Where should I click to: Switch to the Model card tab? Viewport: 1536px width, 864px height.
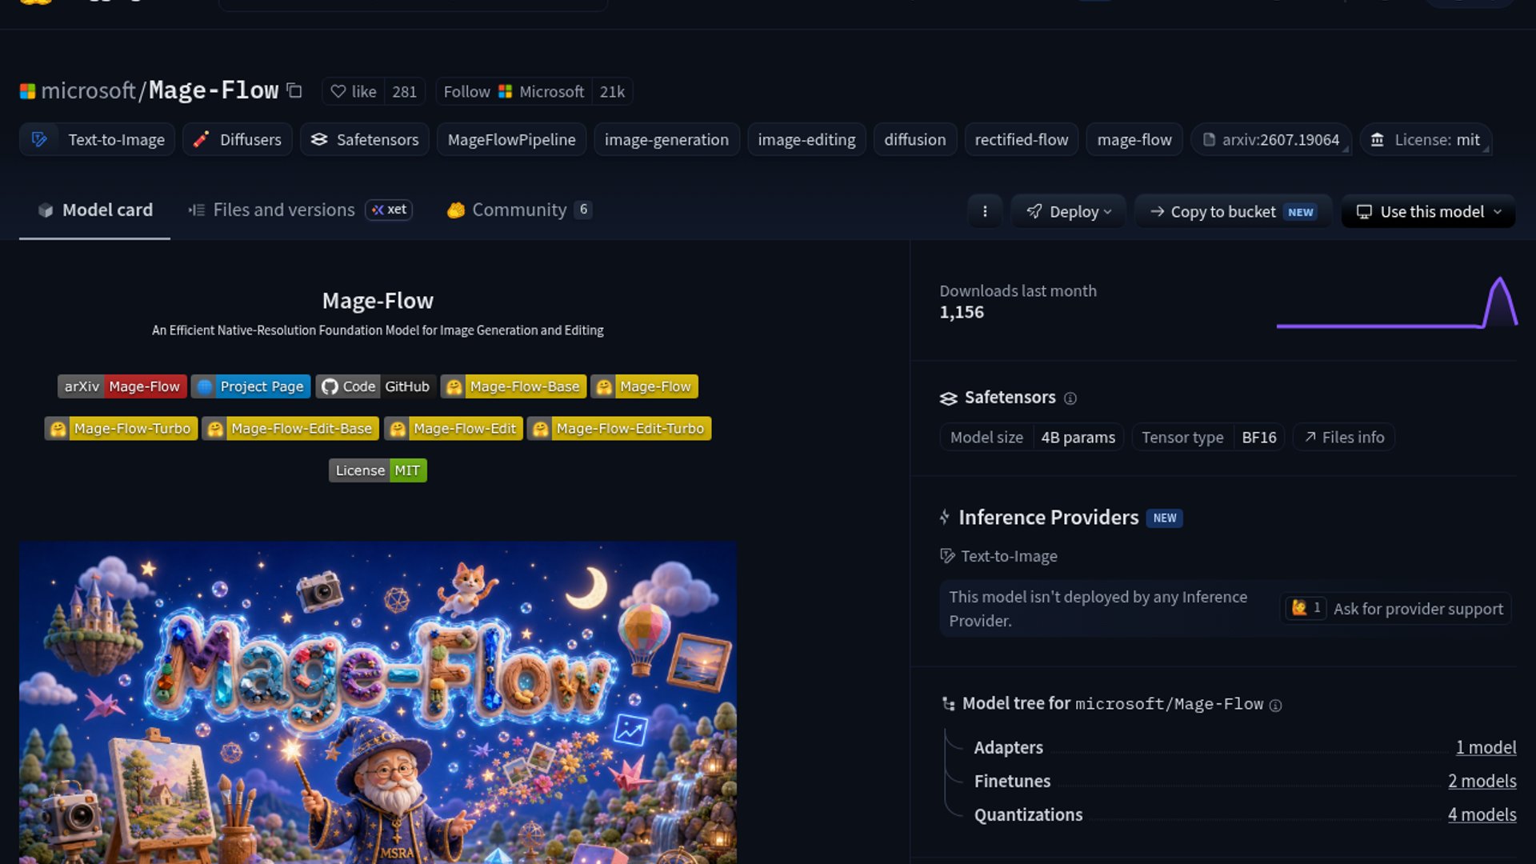pos(94,210)
